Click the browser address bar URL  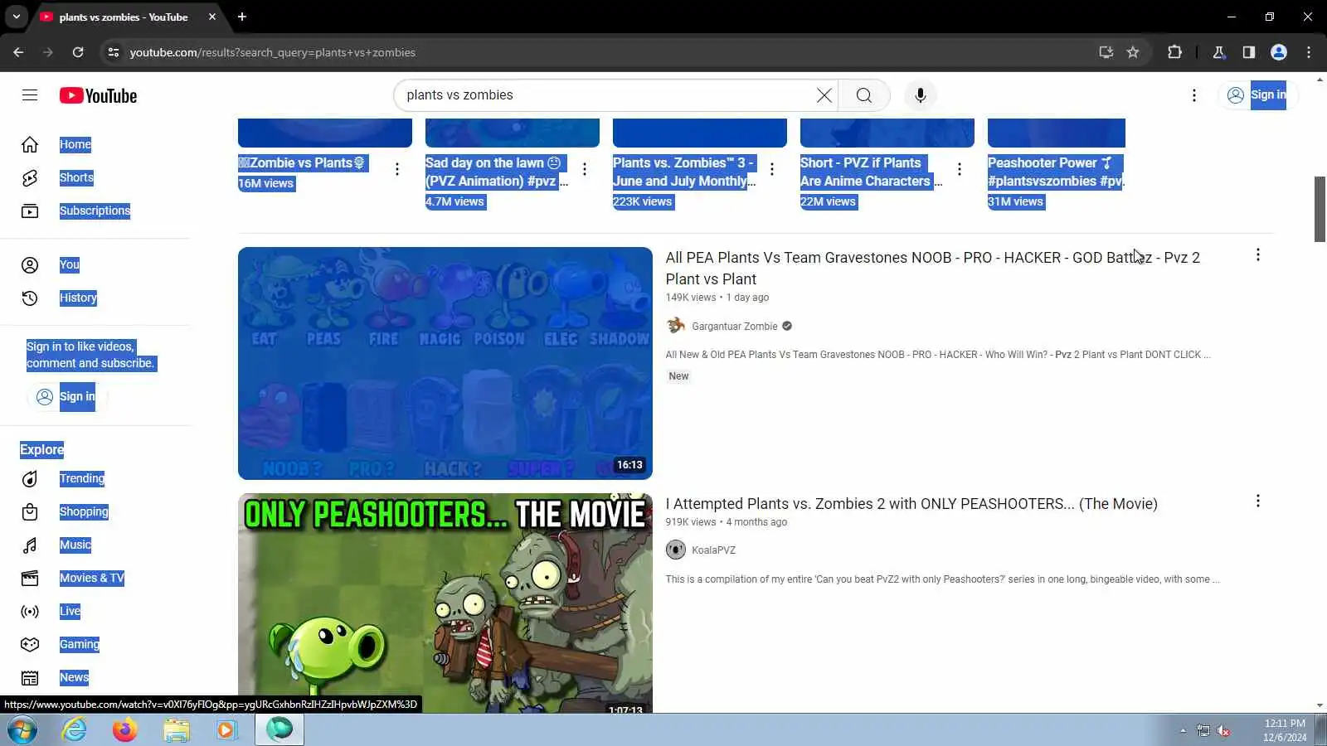pyautogui.click(x=272, y=52)
